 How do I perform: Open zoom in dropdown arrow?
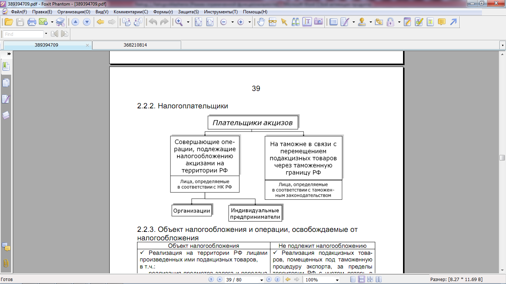[250, 22]
